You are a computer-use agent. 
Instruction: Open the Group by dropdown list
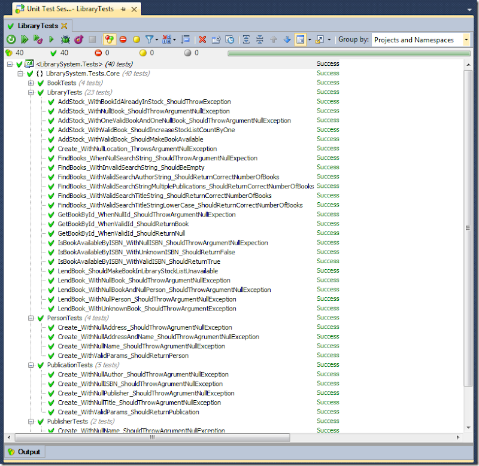click(x=466, y=40)
